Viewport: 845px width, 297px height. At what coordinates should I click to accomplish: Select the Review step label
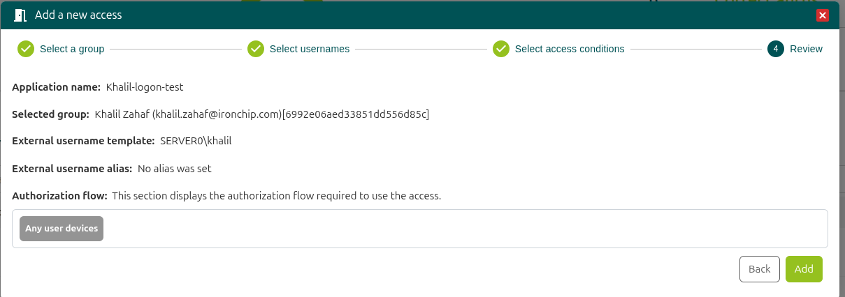(x=806, y=49)
